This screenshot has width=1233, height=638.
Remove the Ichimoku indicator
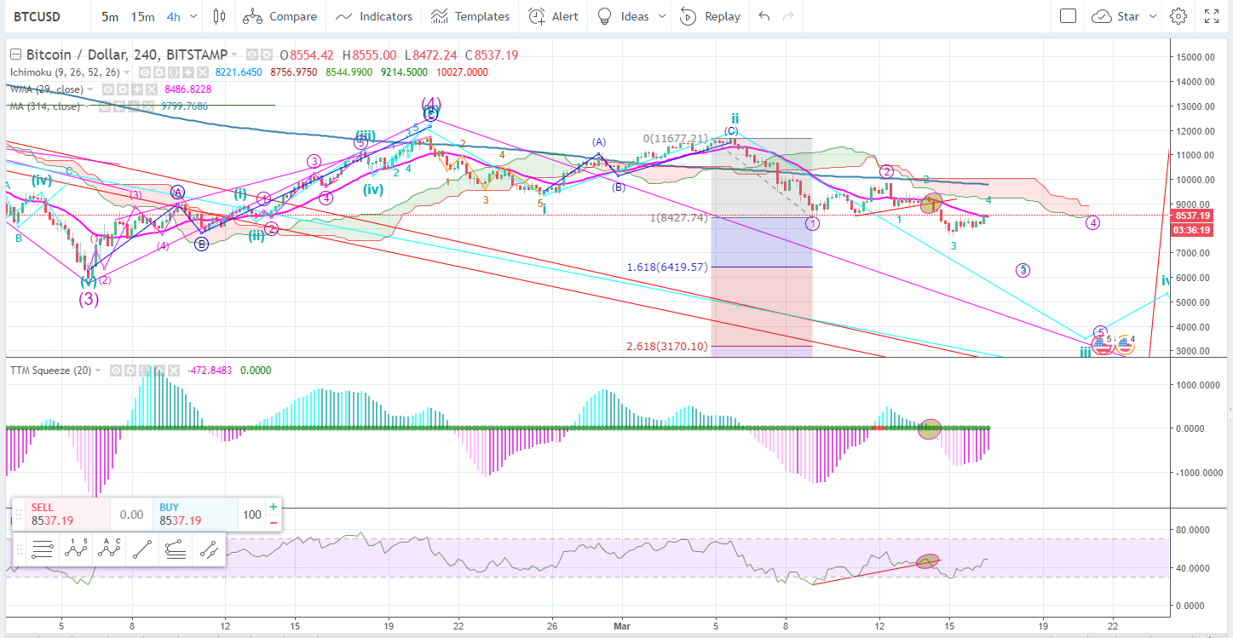[x=203, y=72]
